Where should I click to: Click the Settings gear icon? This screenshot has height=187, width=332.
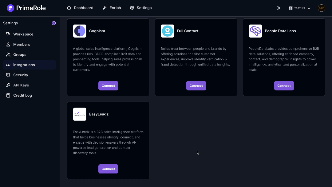[x=132, y=8]
